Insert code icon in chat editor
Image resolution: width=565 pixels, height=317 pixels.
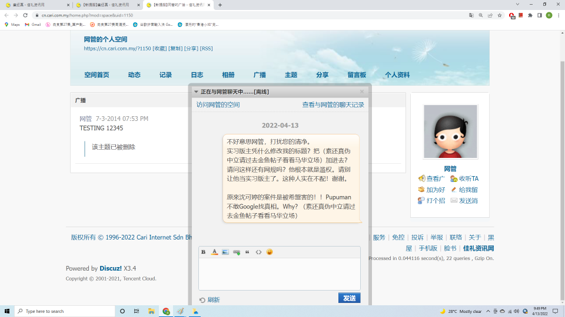coord(258,252)
